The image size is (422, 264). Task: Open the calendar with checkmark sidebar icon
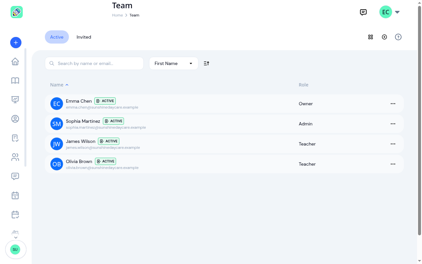tap(15, 214)
